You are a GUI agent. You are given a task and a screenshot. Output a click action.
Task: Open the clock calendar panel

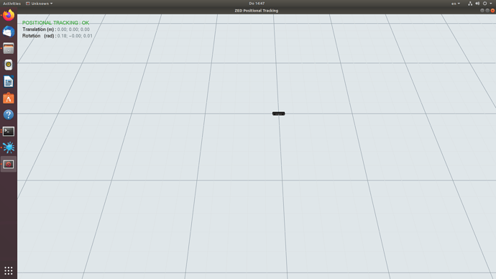pos(257,4)
